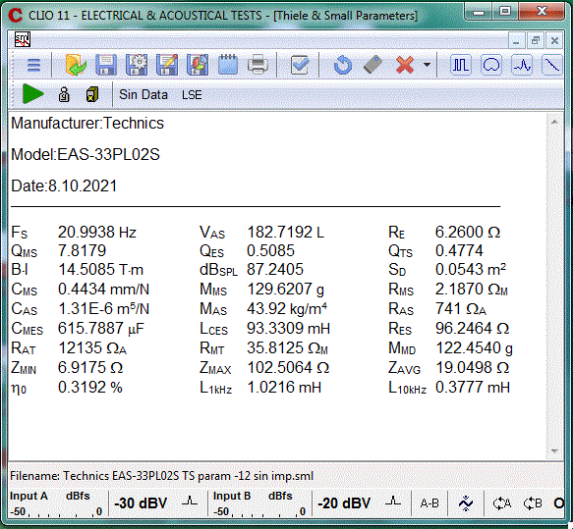Click the Mms value 129.6207 g

click(285, 290)
